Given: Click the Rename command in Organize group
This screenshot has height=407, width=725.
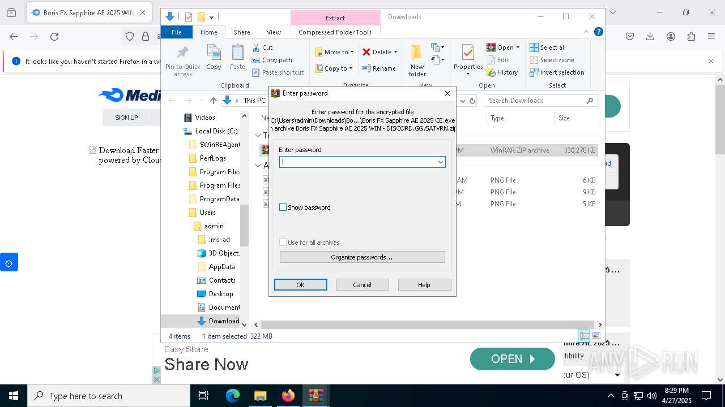Looking at the screenshot, I should [379, 68].
